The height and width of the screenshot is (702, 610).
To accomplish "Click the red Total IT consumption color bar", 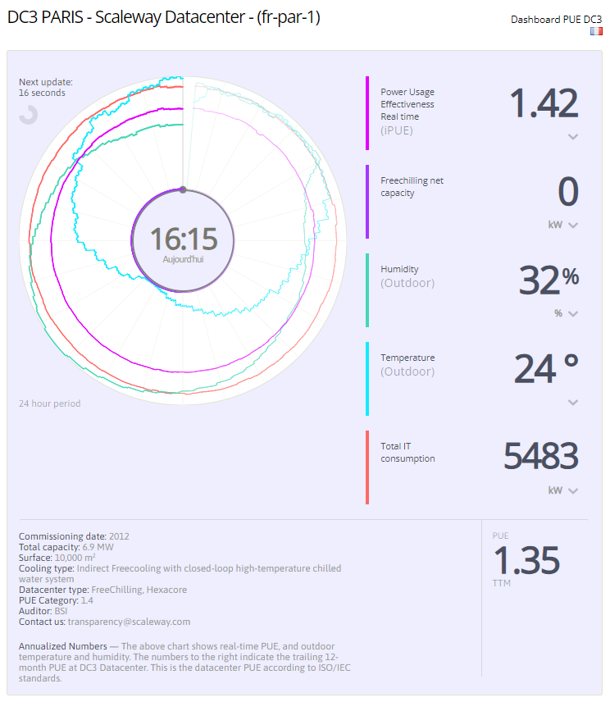I will pyautogui.click(x=367, y=467).
